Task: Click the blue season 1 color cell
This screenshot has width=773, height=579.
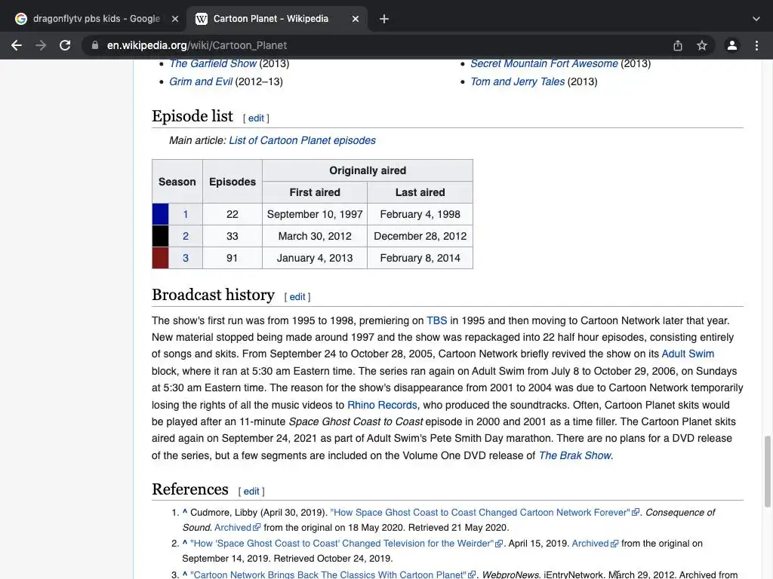Action: pyautogui.click(x=160, y=214)
